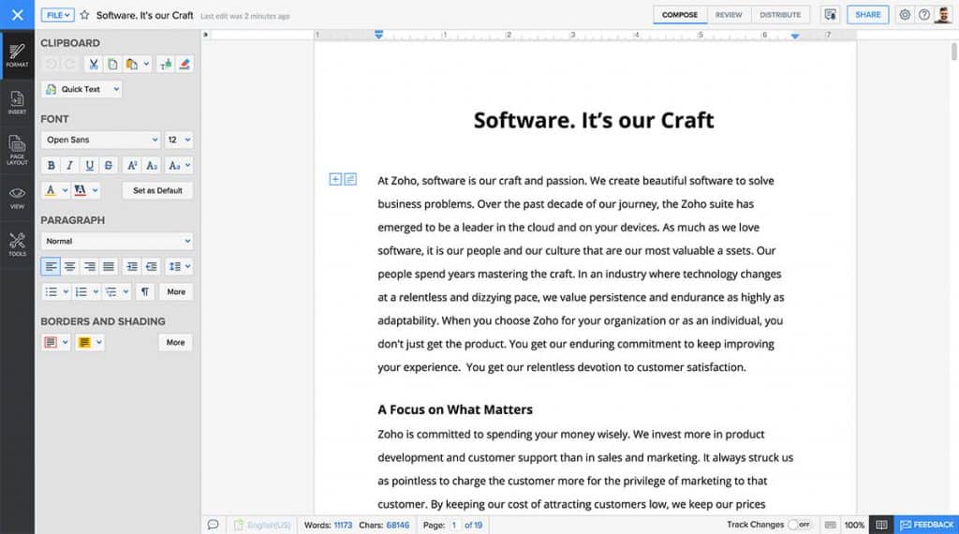Open the Page Layout sidebar panel
Image resolution: width=959 pixels, height=534 pixels.
[17, 150]
